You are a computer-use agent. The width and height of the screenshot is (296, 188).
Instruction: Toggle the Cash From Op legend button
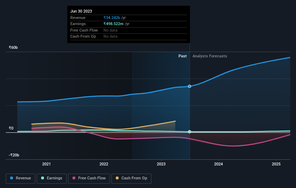[131, 178]
